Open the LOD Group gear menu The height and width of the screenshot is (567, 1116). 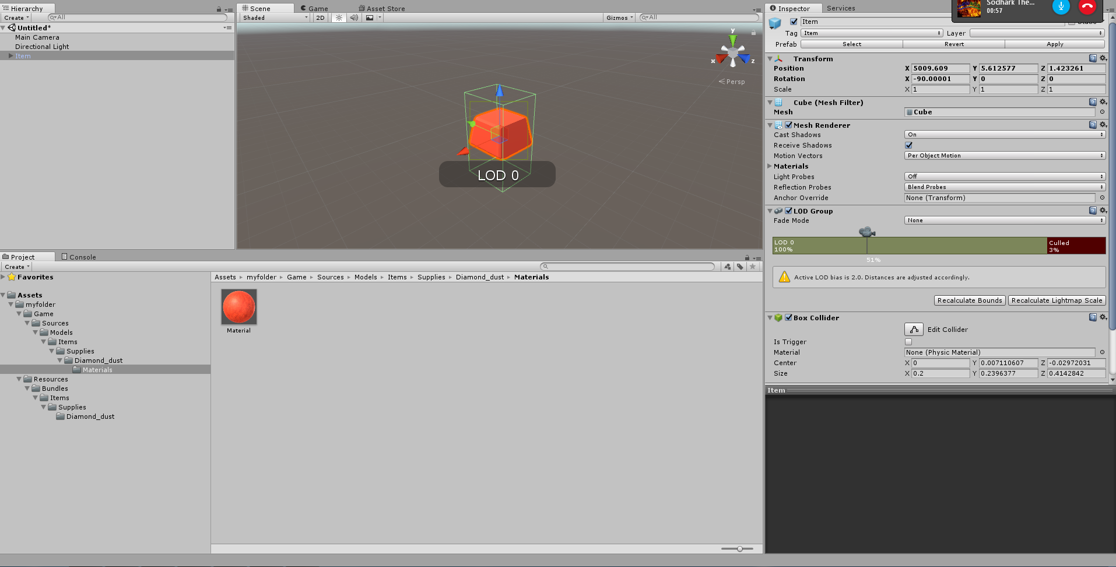[1103, 211]
